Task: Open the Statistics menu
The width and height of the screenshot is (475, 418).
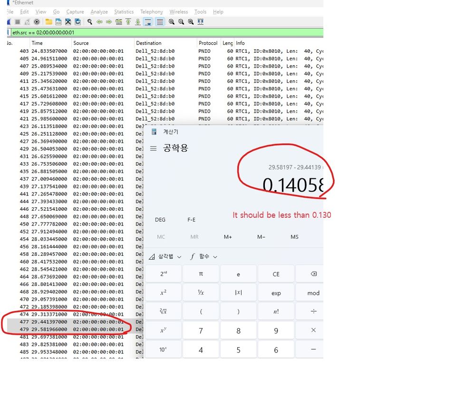Action: (x=124, y=12)
